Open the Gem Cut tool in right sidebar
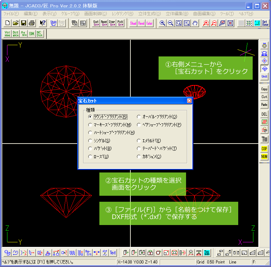The width and height of the screenshot is (271, 267). [264, 69]
